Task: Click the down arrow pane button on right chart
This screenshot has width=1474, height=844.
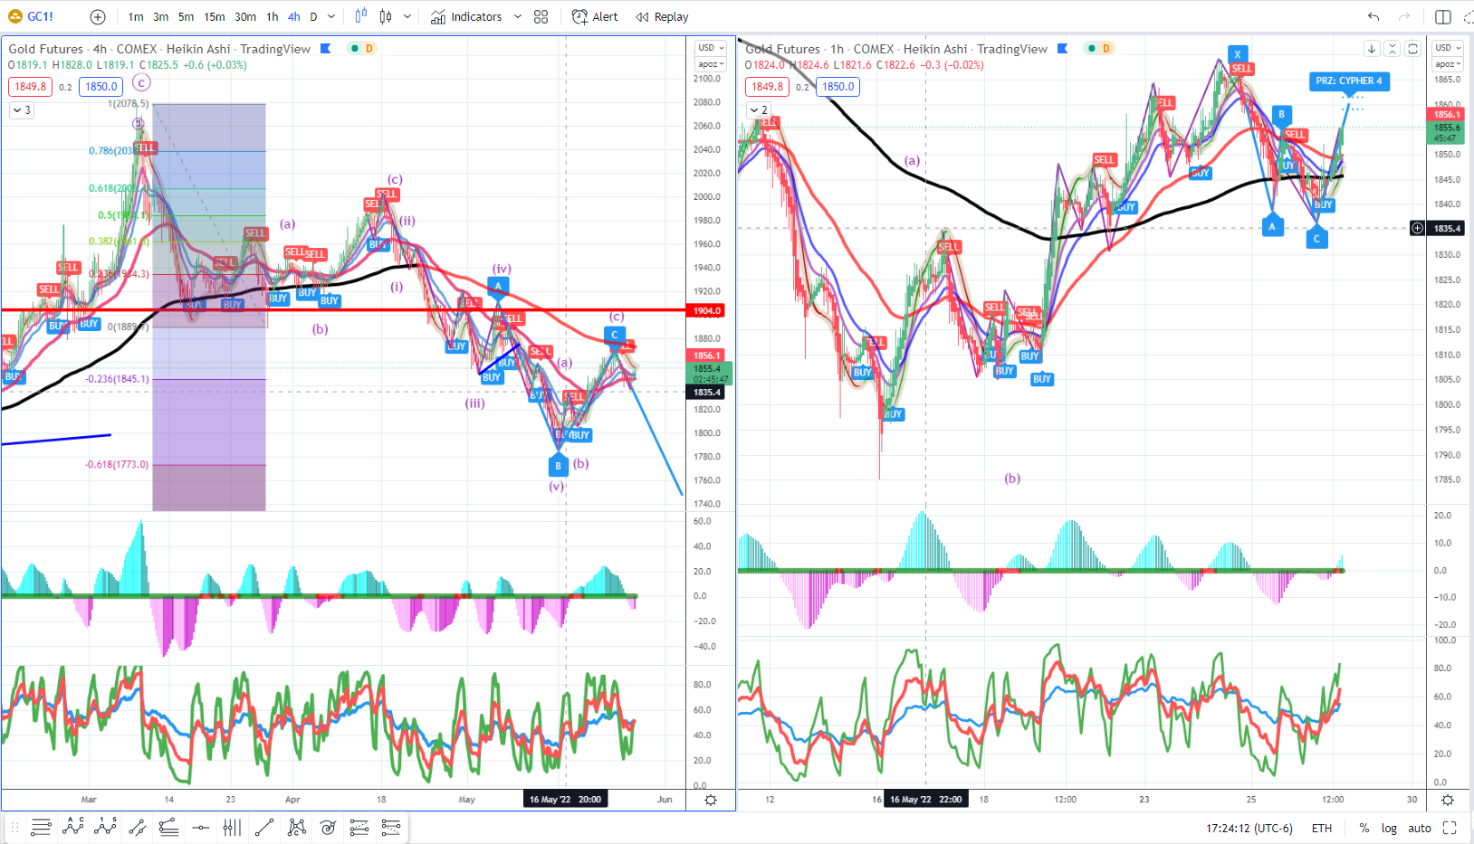Action: coord(1372,49)
